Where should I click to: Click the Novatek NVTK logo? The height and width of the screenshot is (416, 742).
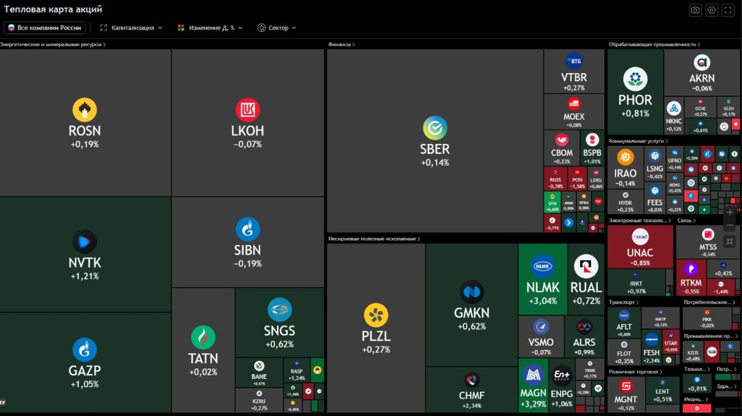point(85,242)
